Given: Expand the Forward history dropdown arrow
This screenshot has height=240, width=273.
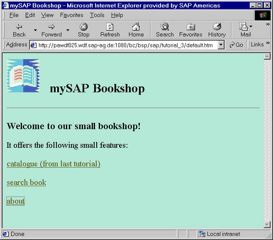Looking at the screenshot, I should point(68,30).
